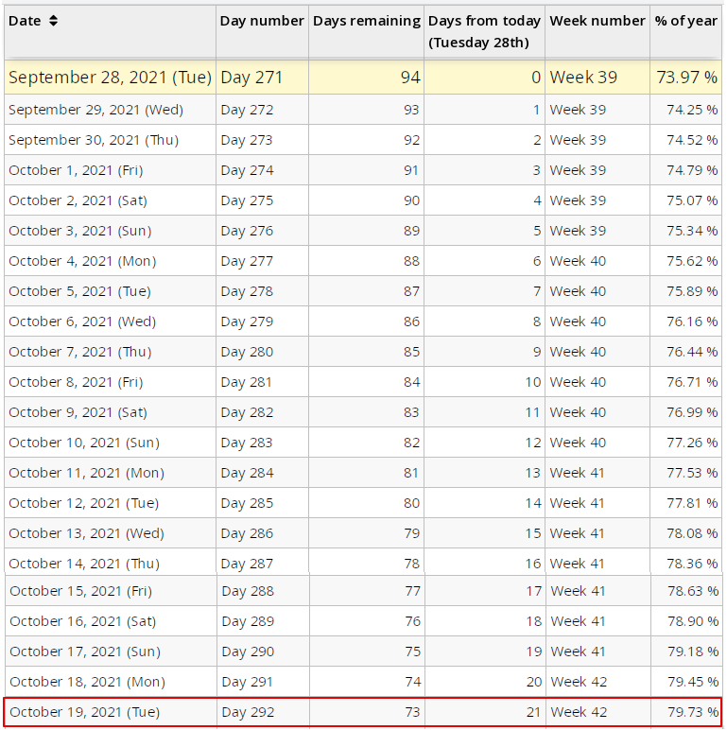This screenshot has width=727, height=730.
Task: Select October 17, 2021 (Sun) date
Action: (85, 652)
